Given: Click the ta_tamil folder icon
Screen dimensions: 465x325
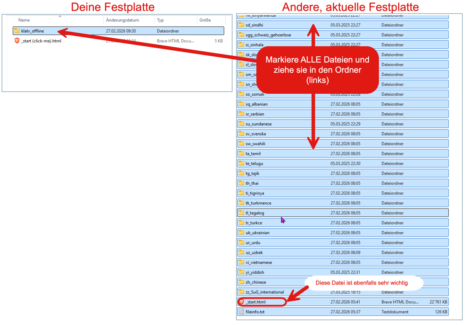Looking at the screenshot, I should click(x=241, y=154).
